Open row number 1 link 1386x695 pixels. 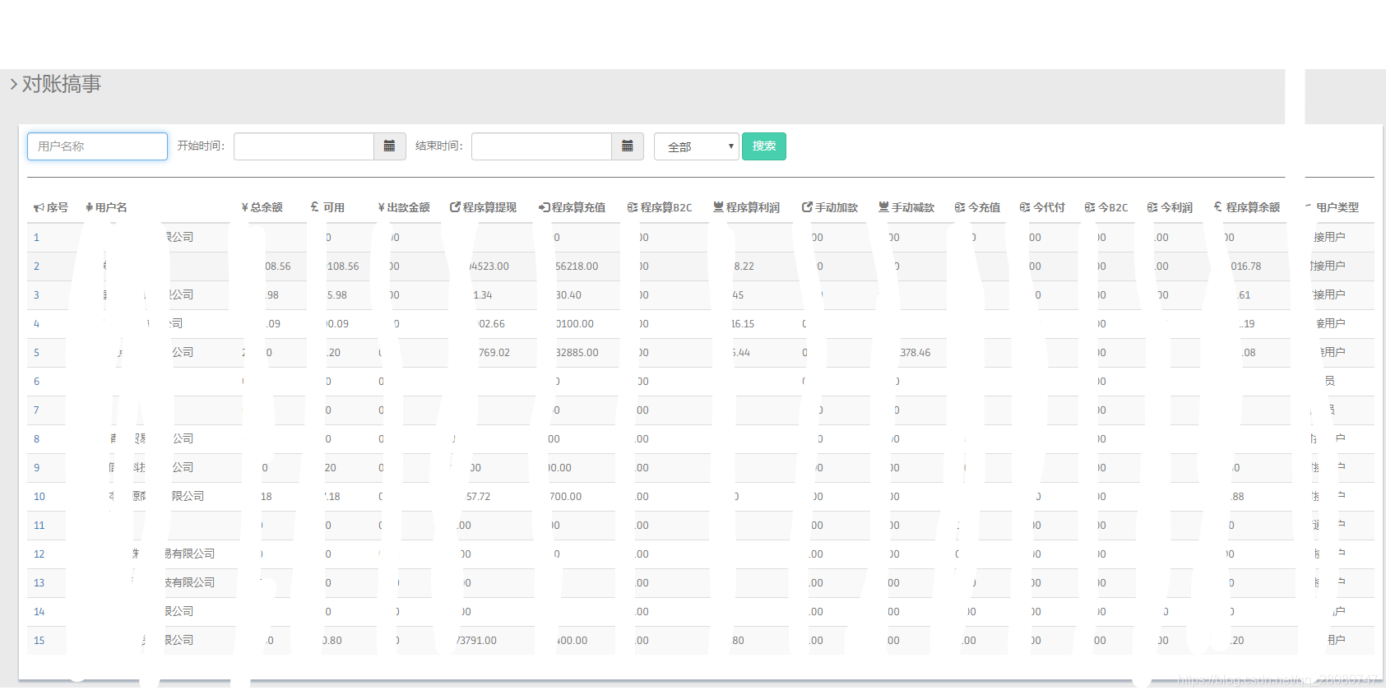pos(36,237)
